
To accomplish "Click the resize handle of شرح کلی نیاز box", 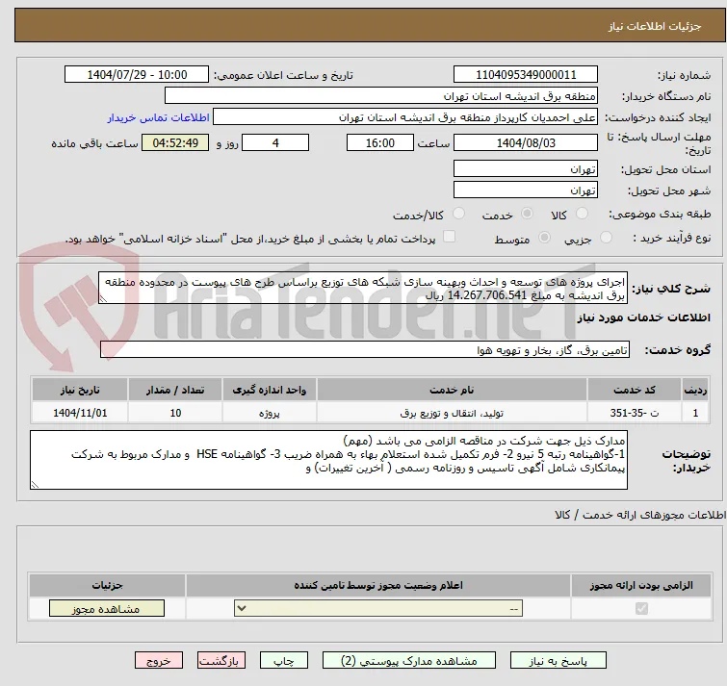I will (x=103, y=299).
